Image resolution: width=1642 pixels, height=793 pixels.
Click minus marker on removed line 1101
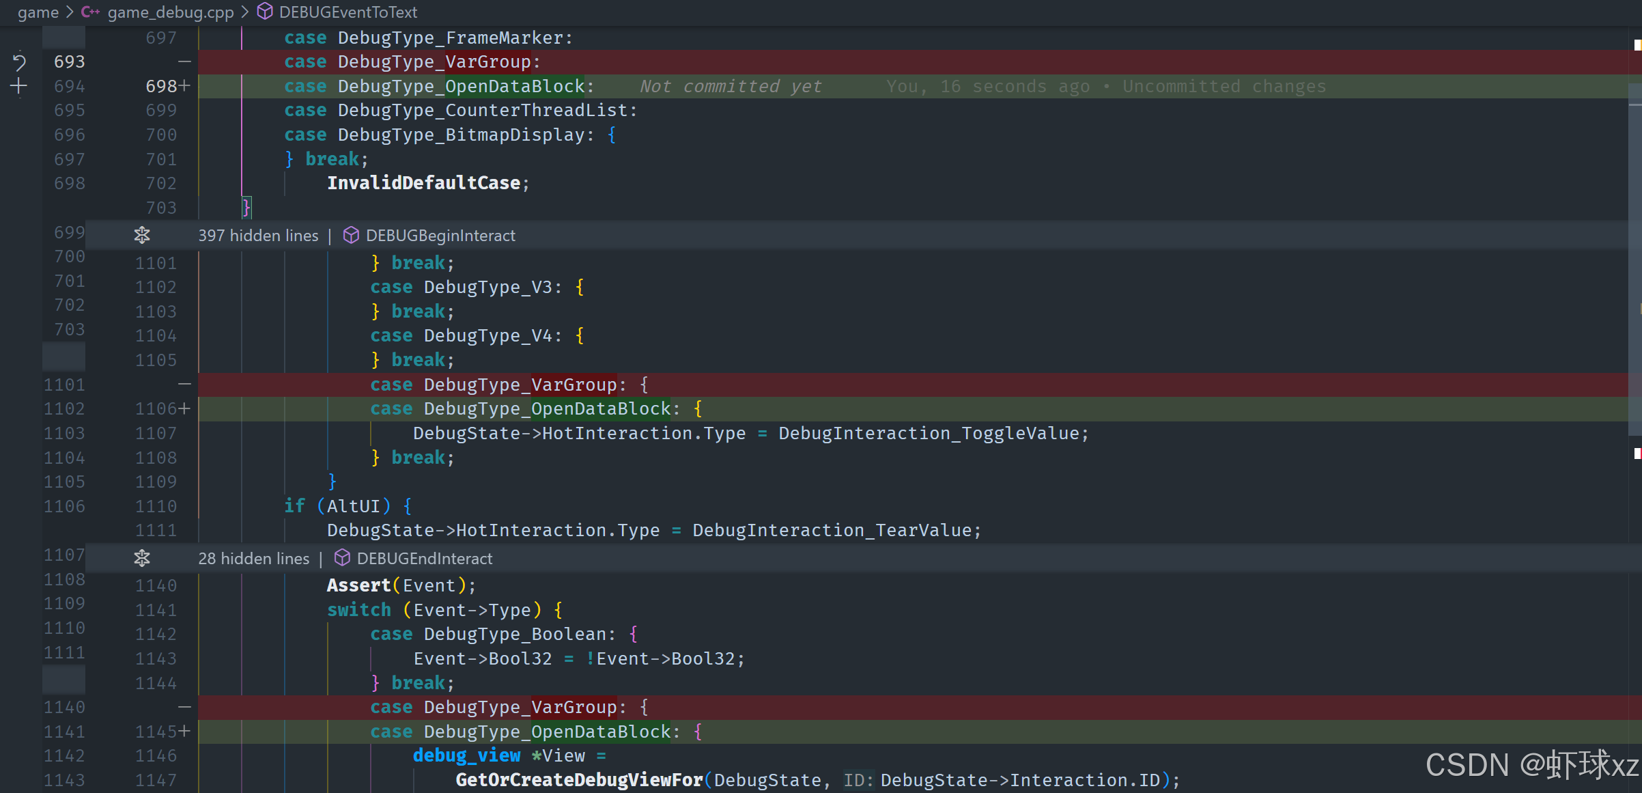tap(184, 385)
